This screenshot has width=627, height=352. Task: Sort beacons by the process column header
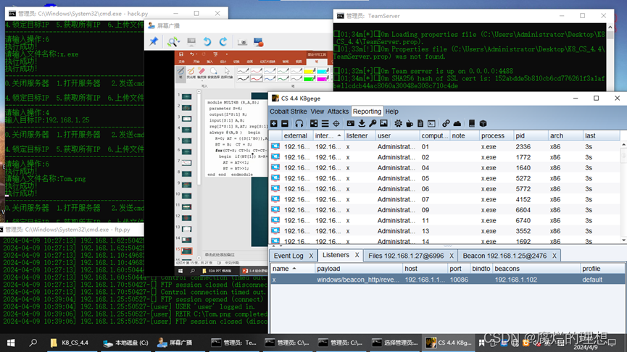[497, 136]
